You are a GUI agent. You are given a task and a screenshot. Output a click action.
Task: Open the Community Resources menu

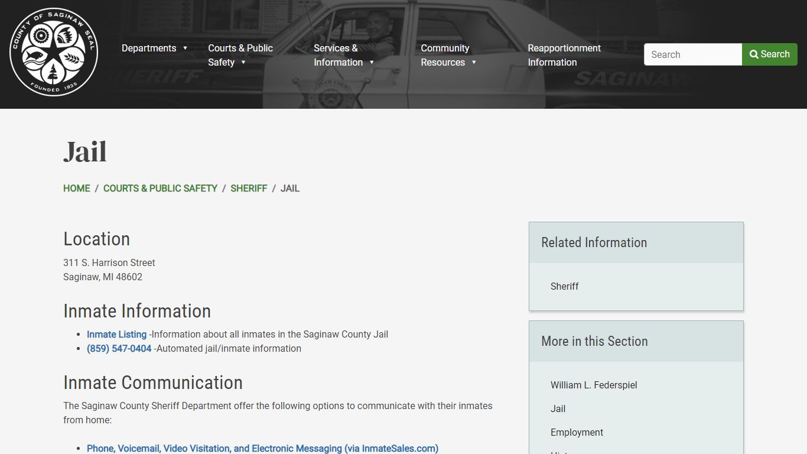click(x=445, y=55)
